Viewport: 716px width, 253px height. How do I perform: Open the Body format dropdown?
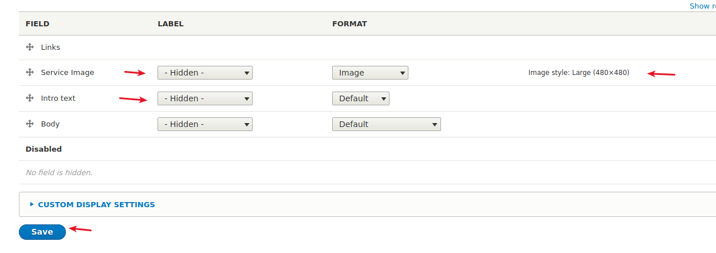click(386, 124)
